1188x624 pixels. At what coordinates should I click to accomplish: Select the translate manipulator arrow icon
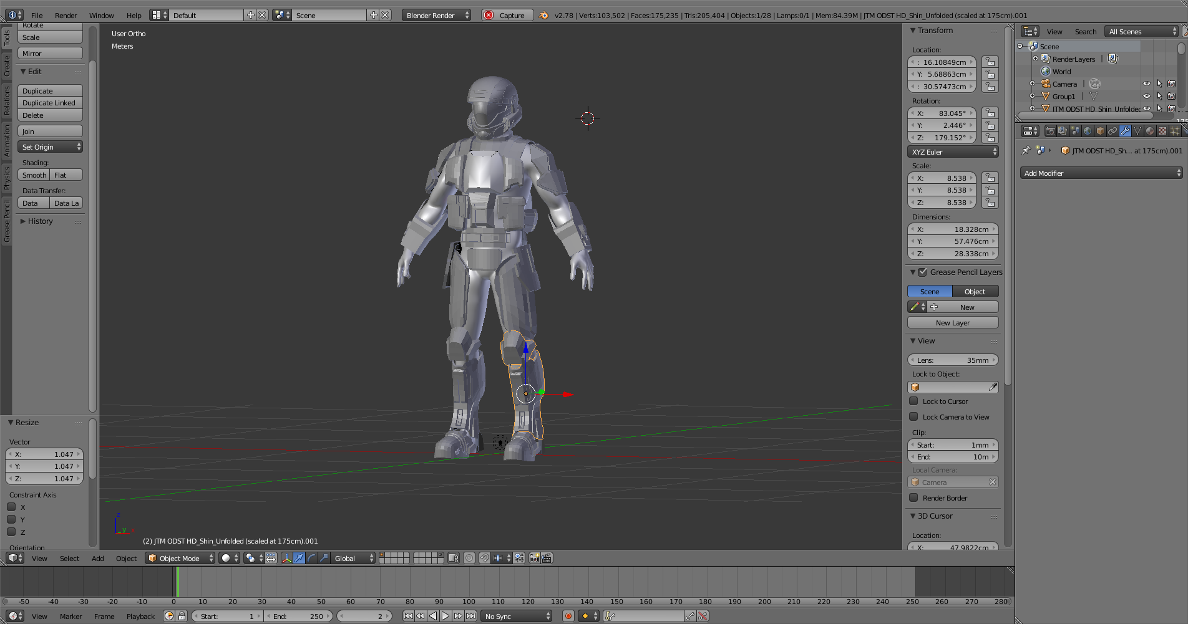click(299, 558)
